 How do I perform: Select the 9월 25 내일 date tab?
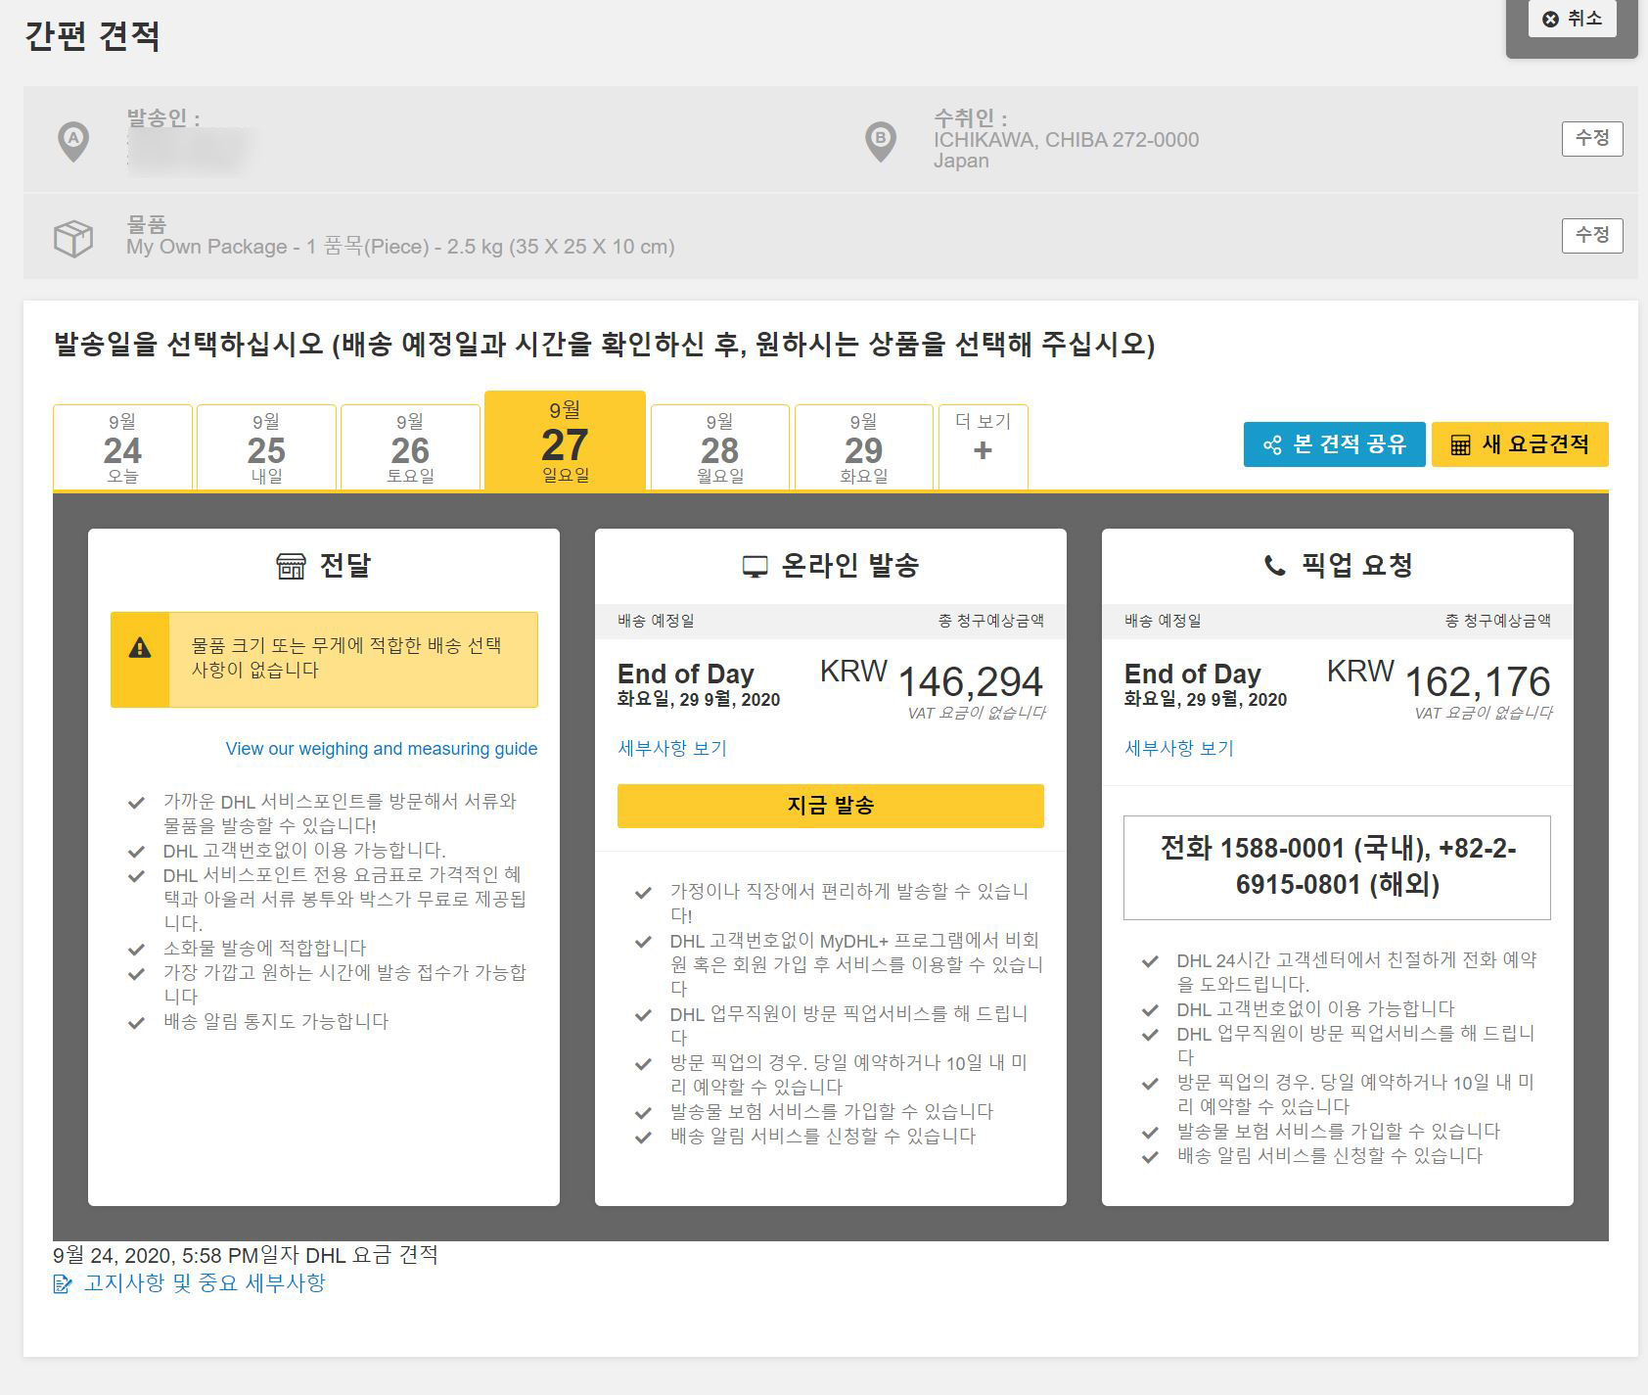(x=266, y=447)
